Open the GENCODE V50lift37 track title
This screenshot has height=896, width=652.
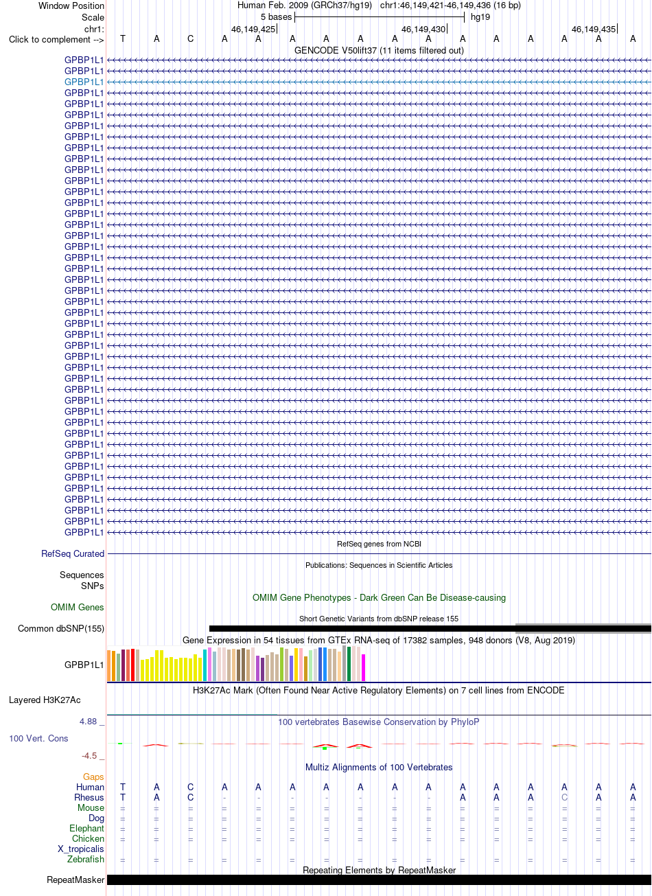tap(379, 50)
